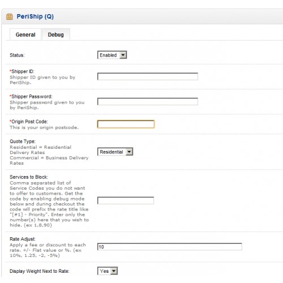The image size is (283, 283).
Task: Click the PeriShip package icon in header
Action: pyautogui.click(x=9, y=16)
